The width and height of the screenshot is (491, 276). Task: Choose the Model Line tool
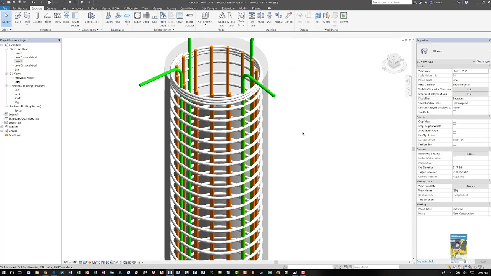[x=231, y=20]
